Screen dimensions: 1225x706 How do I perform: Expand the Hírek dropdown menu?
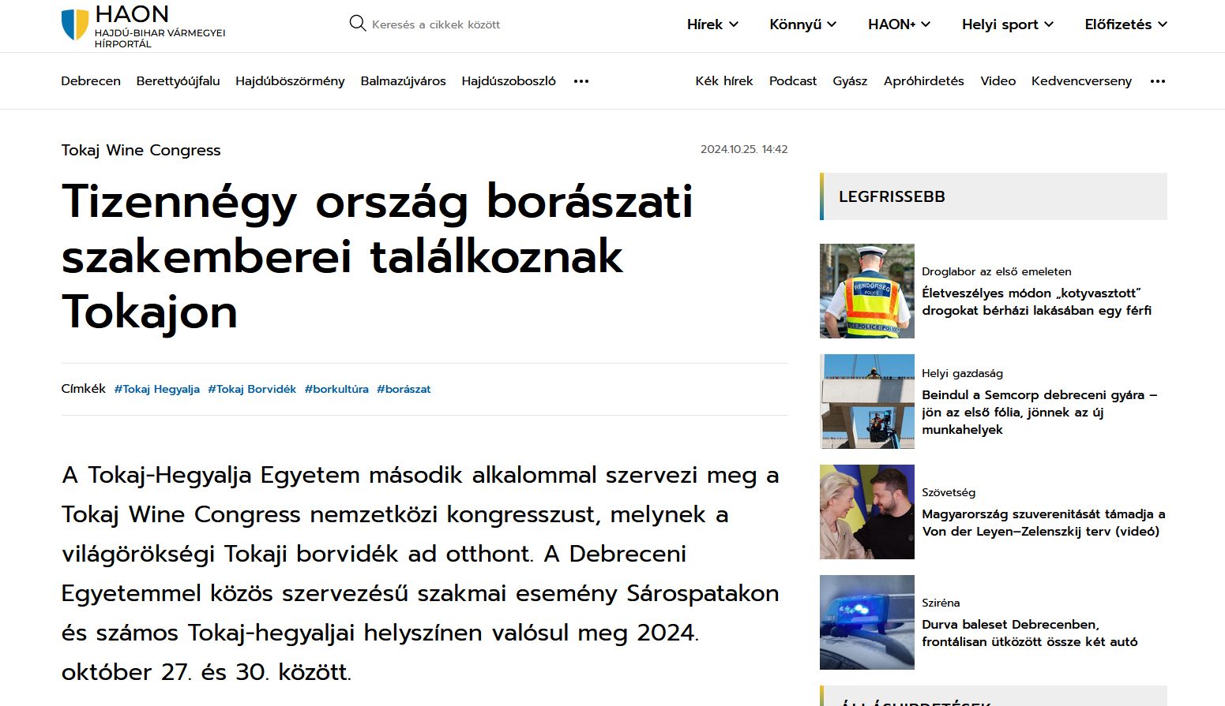click(712, 24)
